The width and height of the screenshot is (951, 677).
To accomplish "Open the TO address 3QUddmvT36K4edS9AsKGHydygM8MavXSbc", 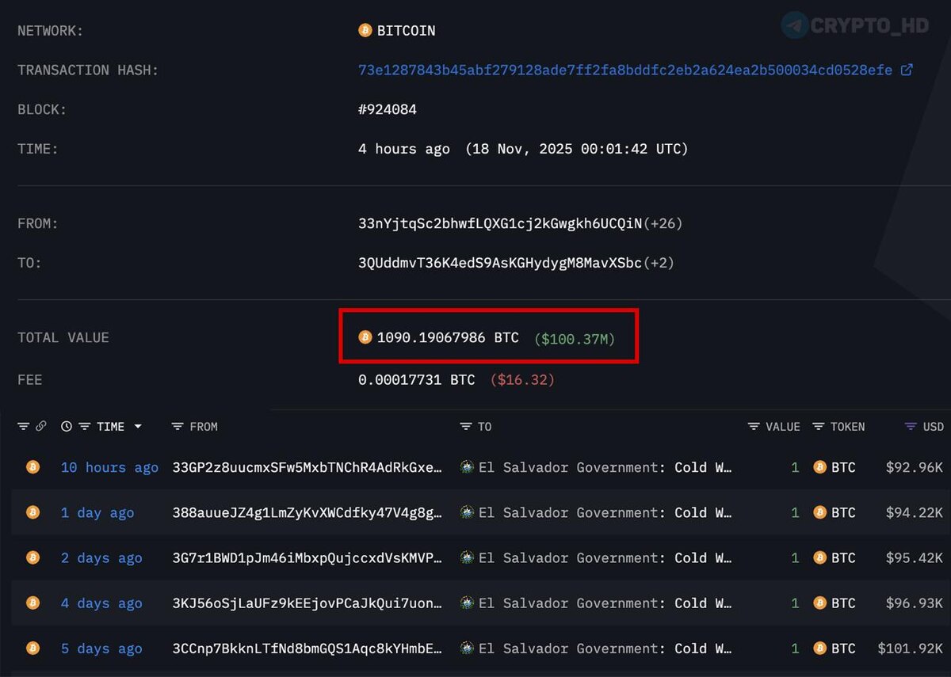I will pyautogui.click(x=500, y=262).
